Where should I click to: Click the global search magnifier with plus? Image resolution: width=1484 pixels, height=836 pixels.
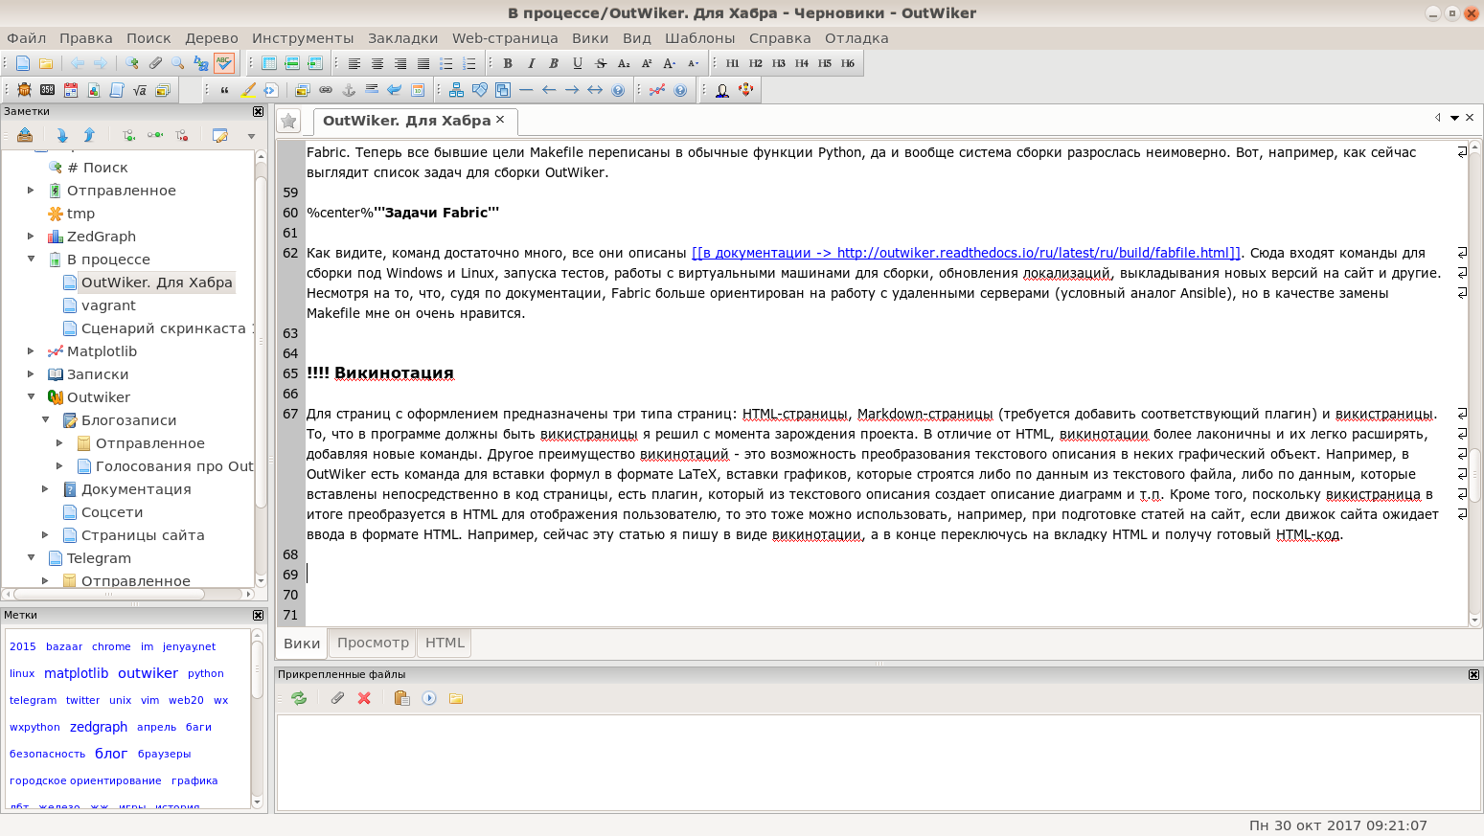point(131,63)
